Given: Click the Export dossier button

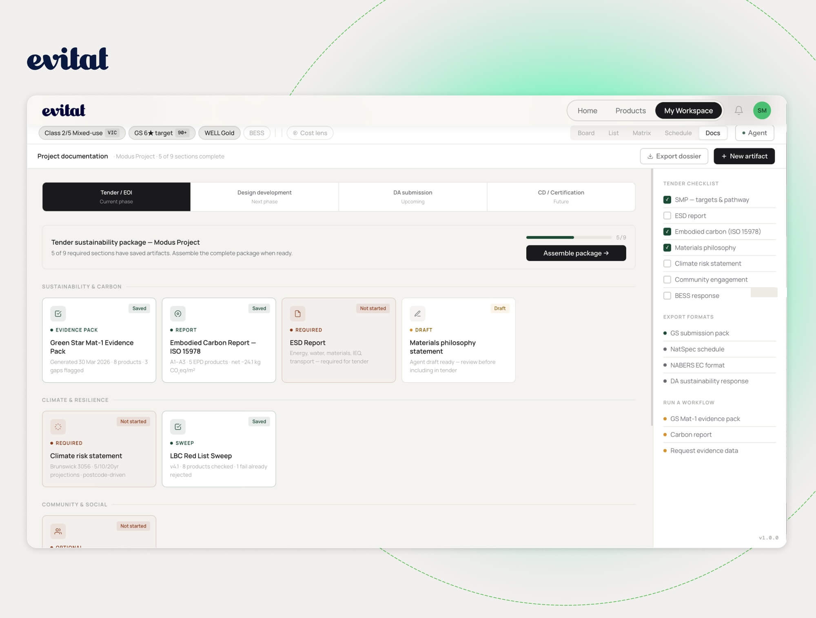Looking at the screenshot, I should (674, 156).
